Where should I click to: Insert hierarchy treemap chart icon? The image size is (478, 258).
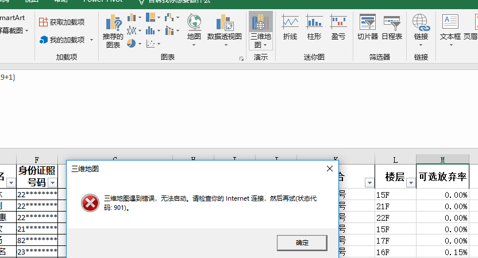[151, 17]
